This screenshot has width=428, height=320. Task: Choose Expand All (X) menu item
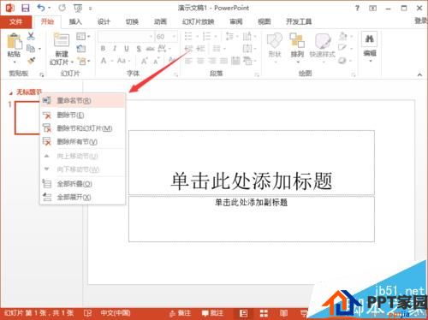(82, 197)
